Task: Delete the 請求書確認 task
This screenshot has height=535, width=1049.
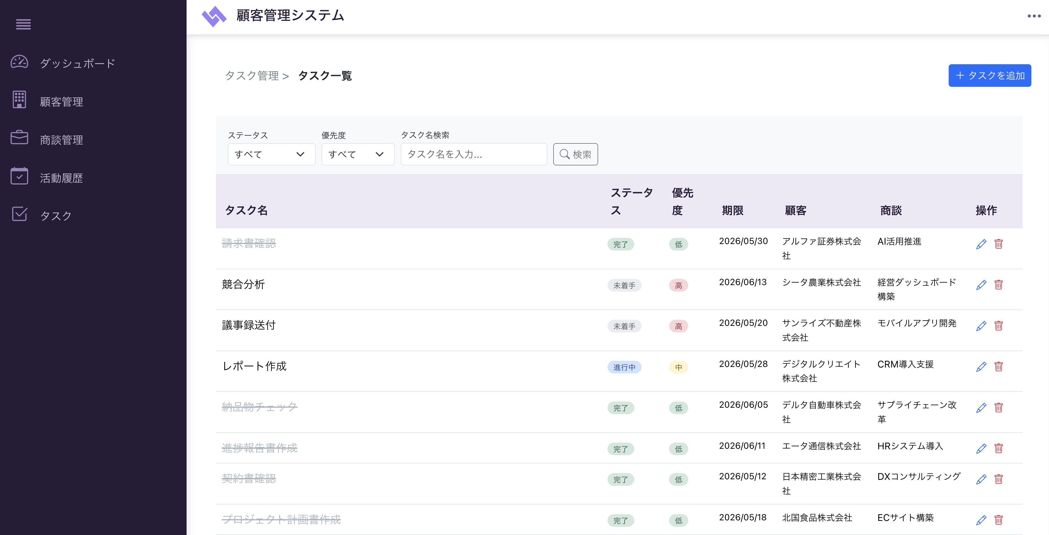Action: (x=999, y=244)
